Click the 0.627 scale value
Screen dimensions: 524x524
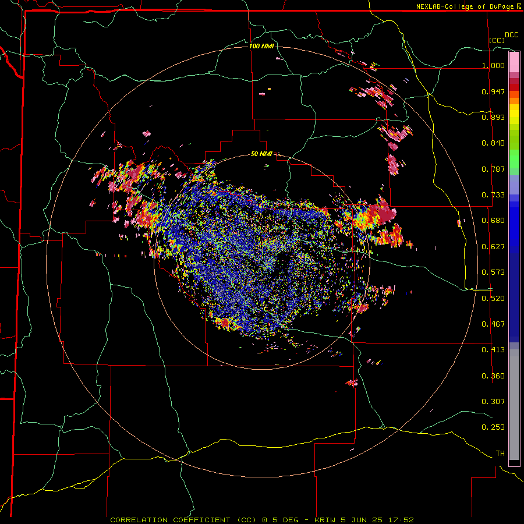coord(493,247)
